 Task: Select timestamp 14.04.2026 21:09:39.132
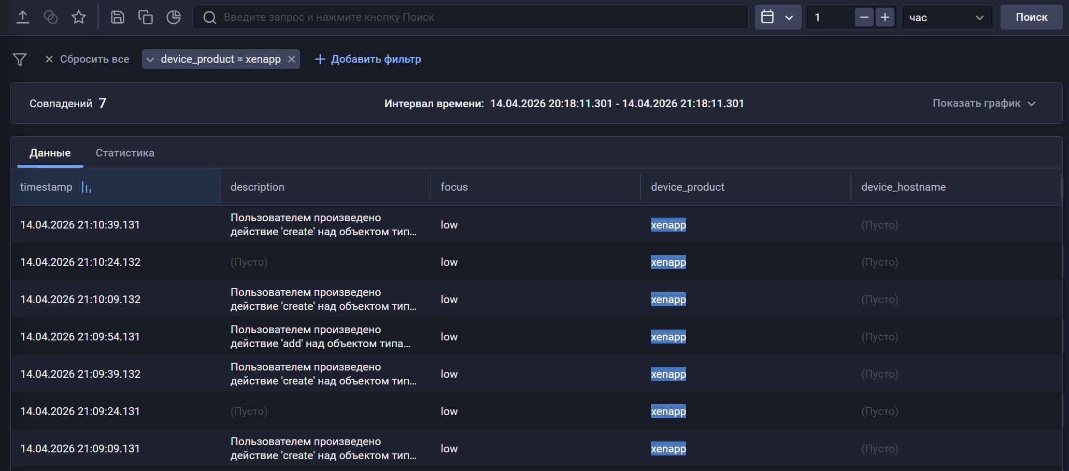pos(80,374)
